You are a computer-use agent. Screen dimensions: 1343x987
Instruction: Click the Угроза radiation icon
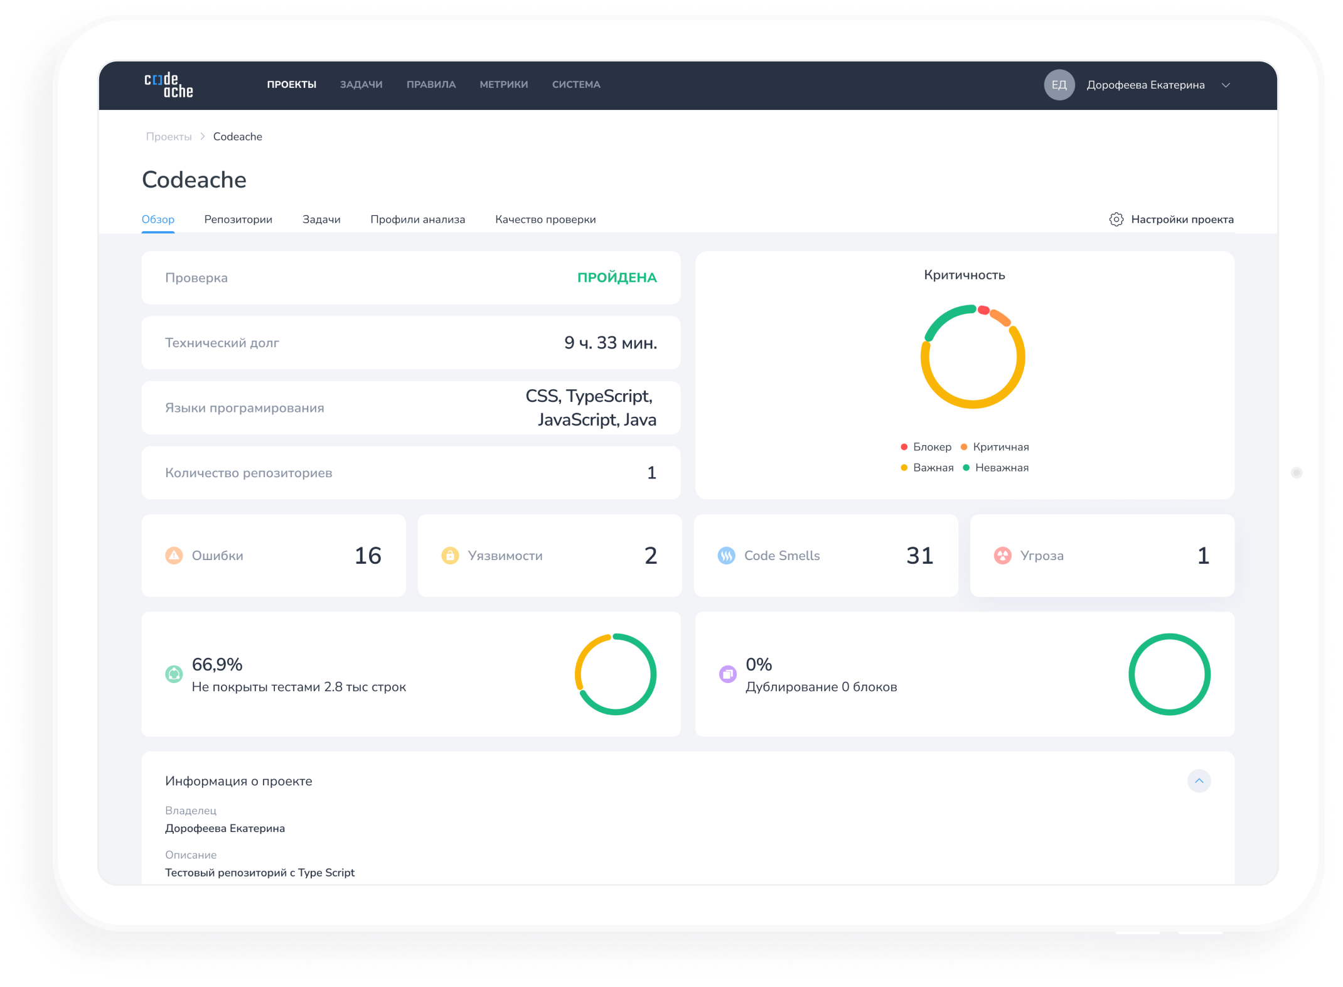(1002, 556)
